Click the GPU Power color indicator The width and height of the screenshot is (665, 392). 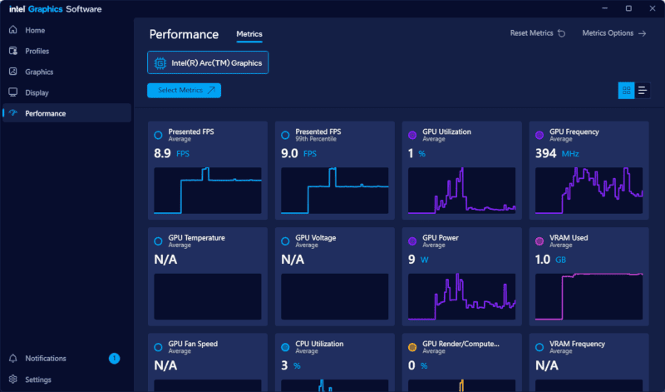(413, 241)
